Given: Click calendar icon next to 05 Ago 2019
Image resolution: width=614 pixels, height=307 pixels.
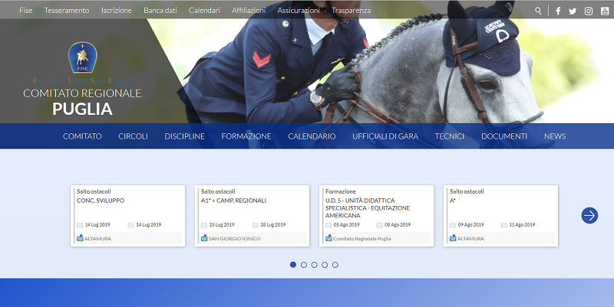Looking at the screenshot, I should (x=328, y=225).
